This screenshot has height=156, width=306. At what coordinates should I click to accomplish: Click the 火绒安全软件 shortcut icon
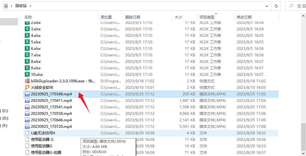pyautogui.click(x=27, y=88)
